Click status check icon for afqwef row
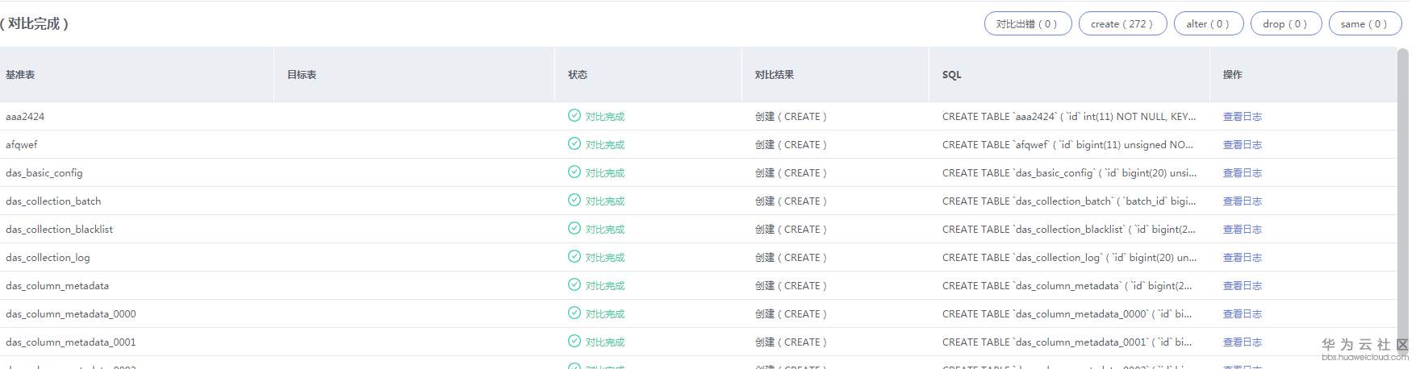Screen dimensions: 1420x369 coord(574,144)
